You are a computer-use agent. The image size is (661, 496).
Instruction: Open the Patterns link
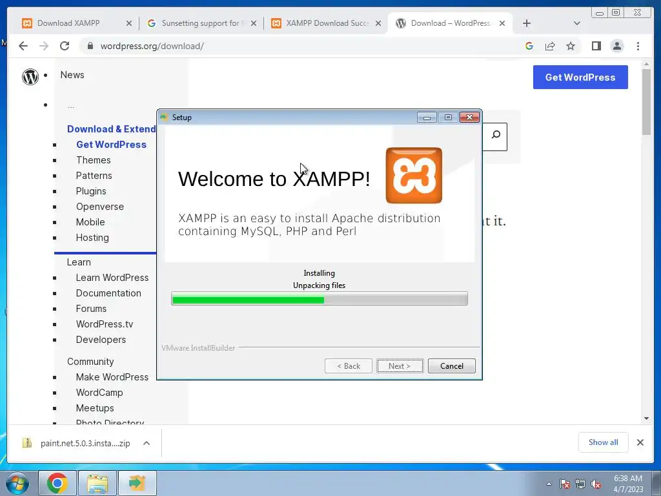[x=94, y=176]
